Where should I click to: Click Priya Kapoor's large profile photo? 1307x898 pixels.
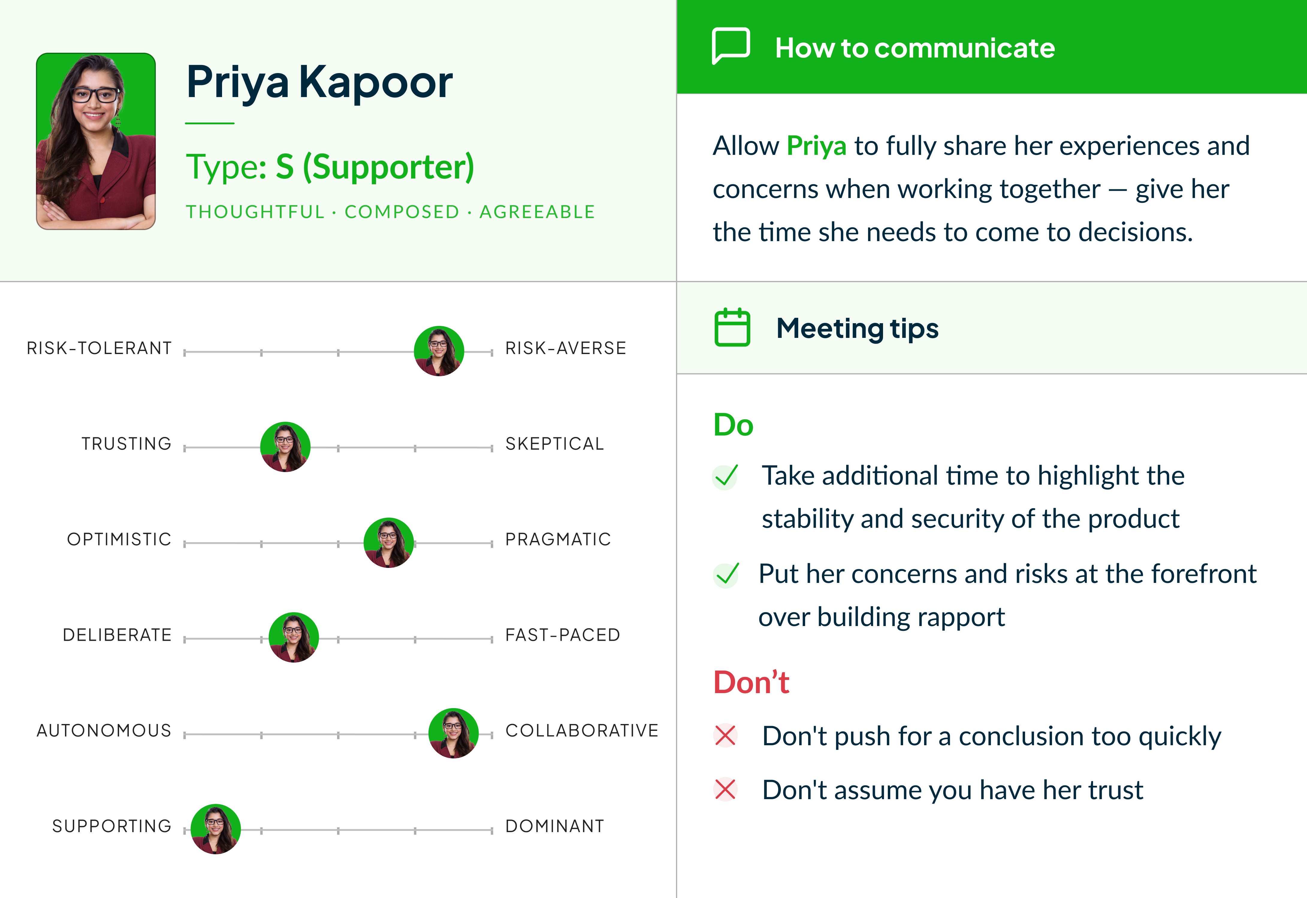coord(96,141)
